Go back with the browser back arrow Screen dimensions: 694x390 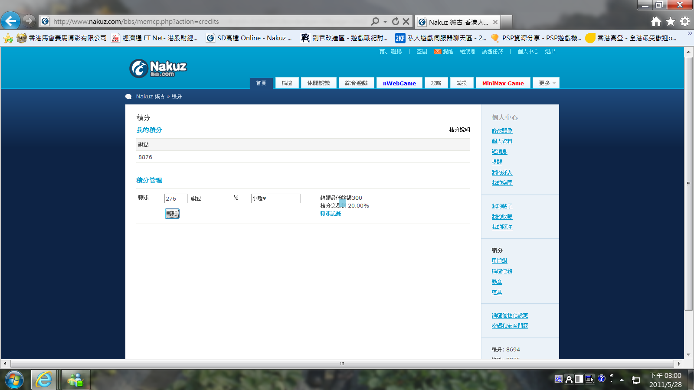click(x=11, y=20)
